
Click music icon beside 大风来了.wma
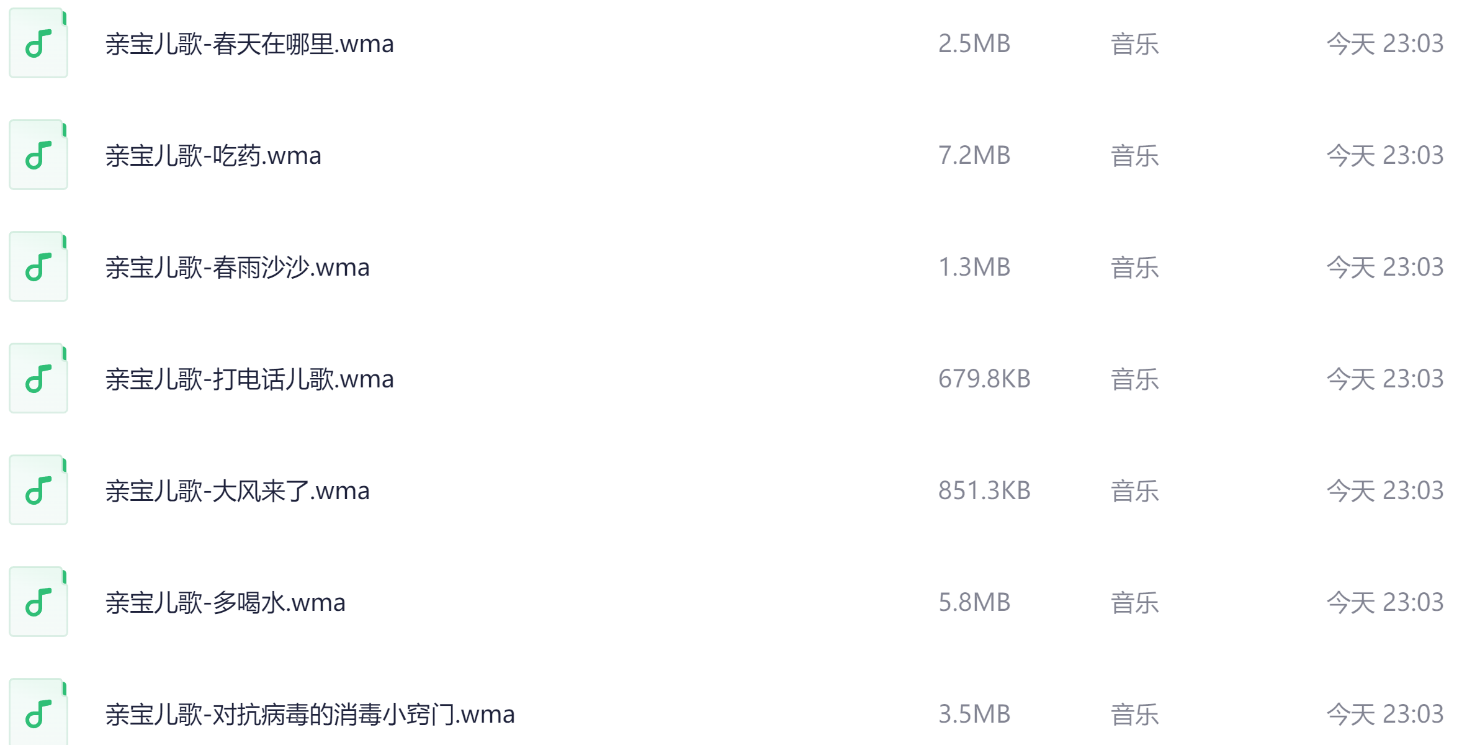coord(38,490)
